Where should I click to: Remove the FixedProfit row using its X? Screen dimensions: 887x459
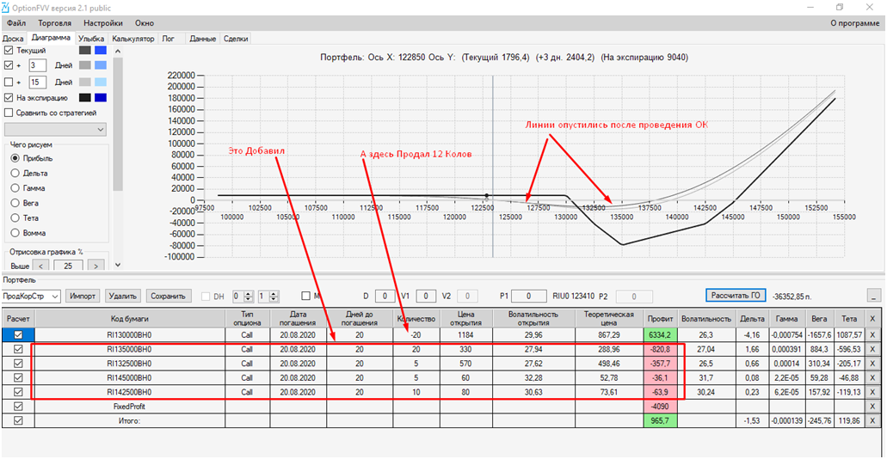[872, 406]
